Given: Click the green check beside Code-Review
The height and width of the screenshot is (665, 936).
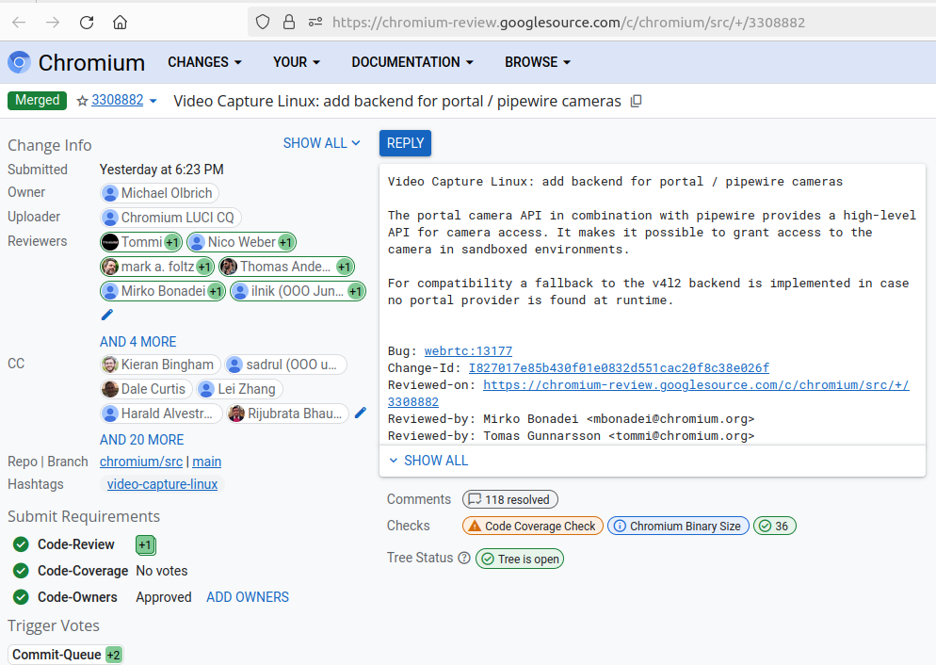Looking at the screenshot, I should coord(21,544).
